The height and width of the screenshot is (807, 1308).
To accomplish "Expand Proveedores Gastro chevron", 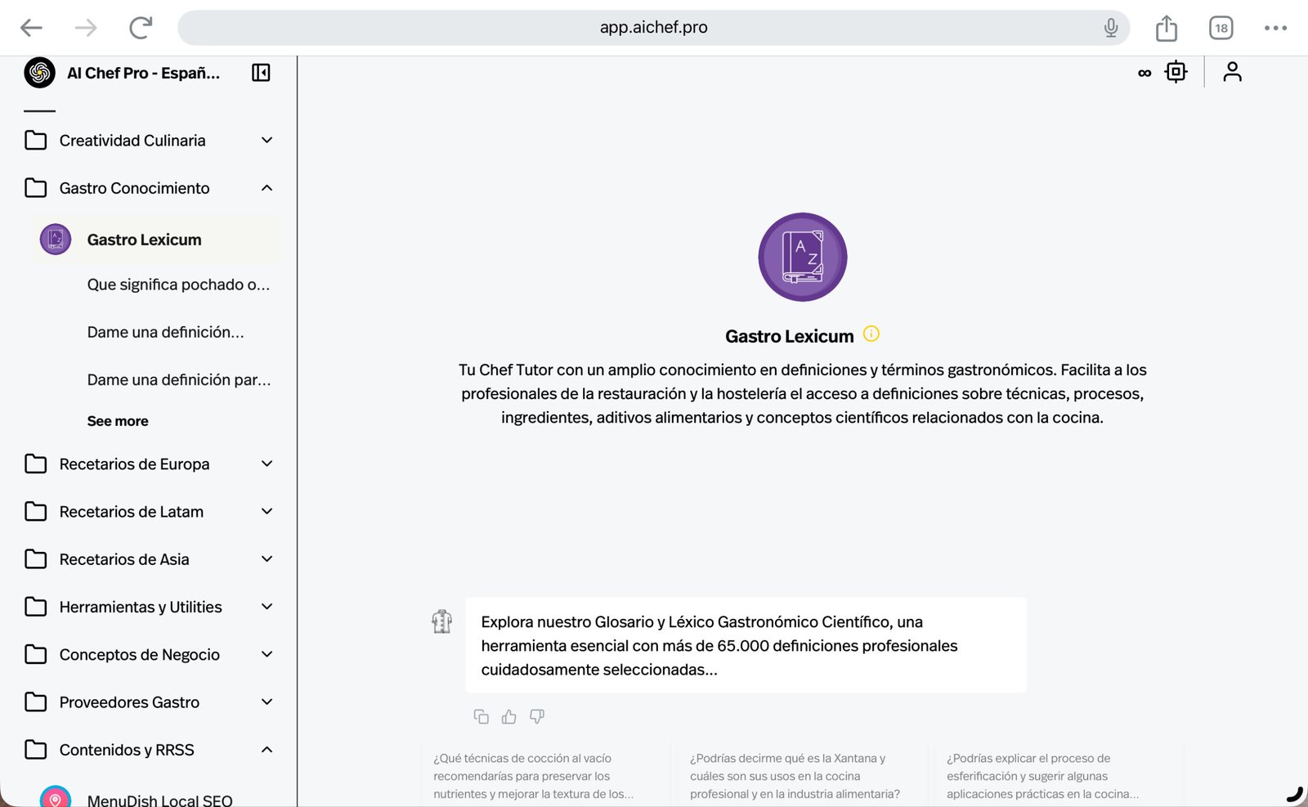I will [x=267, y=702].
